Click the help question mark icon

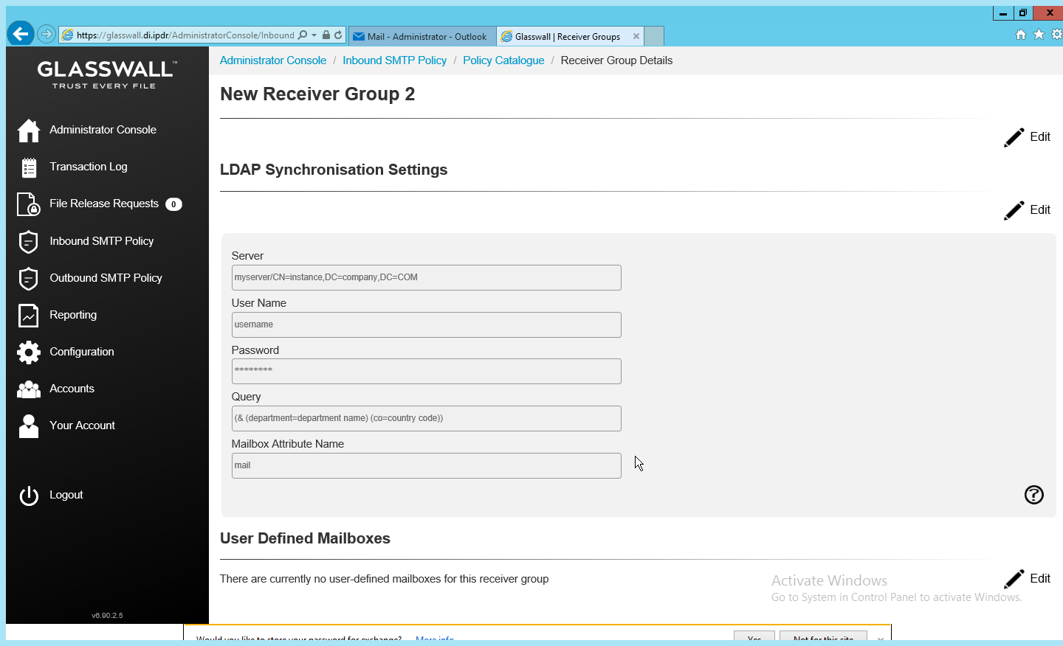pos(1033,495)
